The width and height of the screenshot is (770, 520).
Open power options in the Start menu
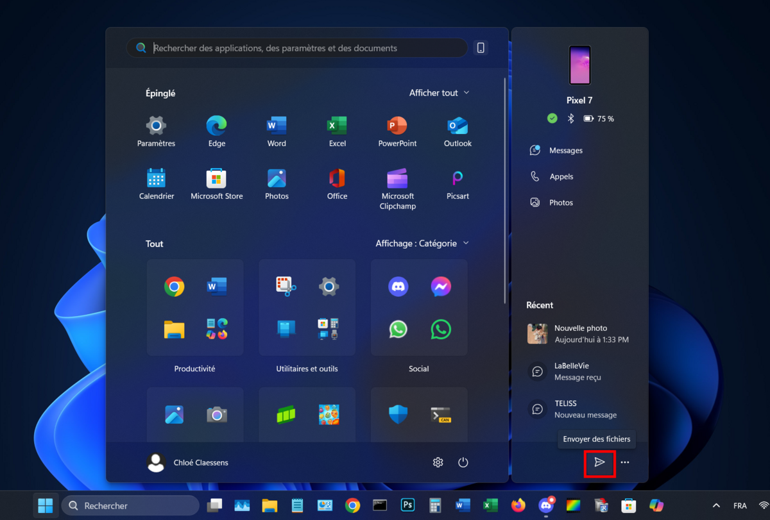point(463,462)
